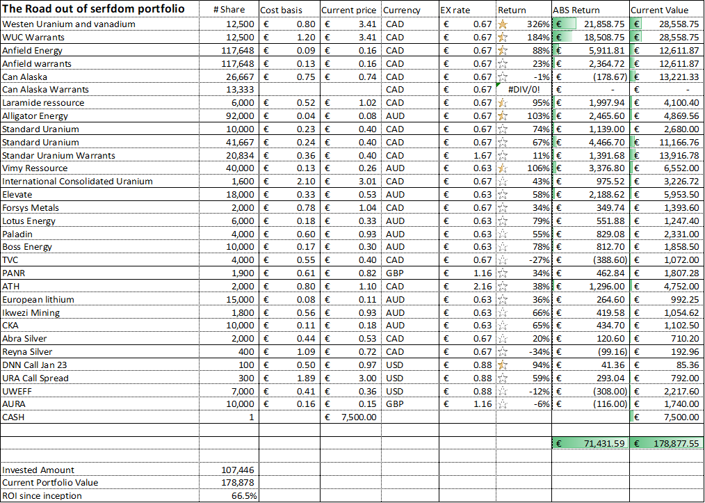Select the 'Westen Uranium and vanadium' cell
This screenshot has width=705, height=503.
pos(99,24)
